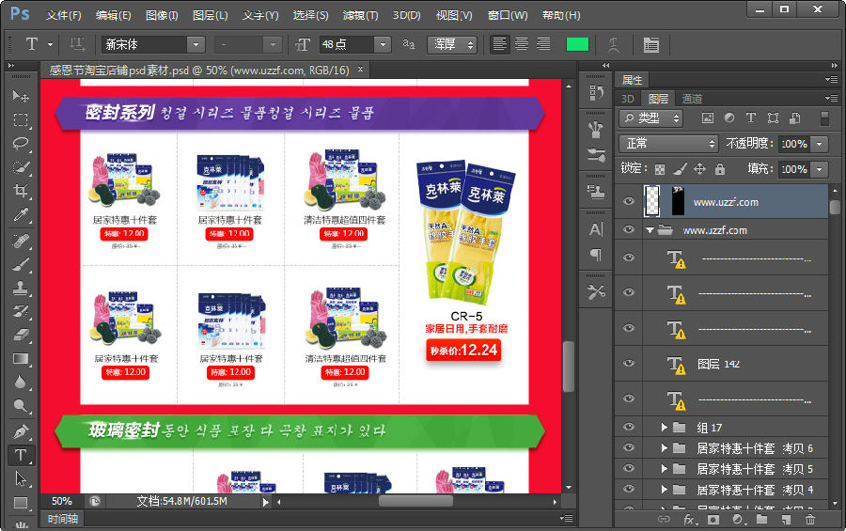The width and height of the screenshot is (846, 531).
Task: Open the Clone Source panel icon
Action: pyautogui.click(x=596, y=192)
